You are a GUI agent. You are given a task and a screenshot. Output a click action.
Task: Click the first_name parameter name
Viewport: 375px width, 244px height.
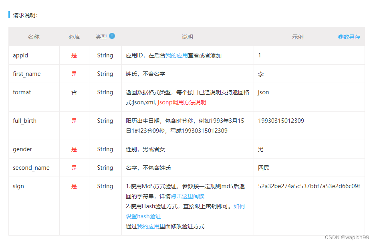(x=27, y=74)
